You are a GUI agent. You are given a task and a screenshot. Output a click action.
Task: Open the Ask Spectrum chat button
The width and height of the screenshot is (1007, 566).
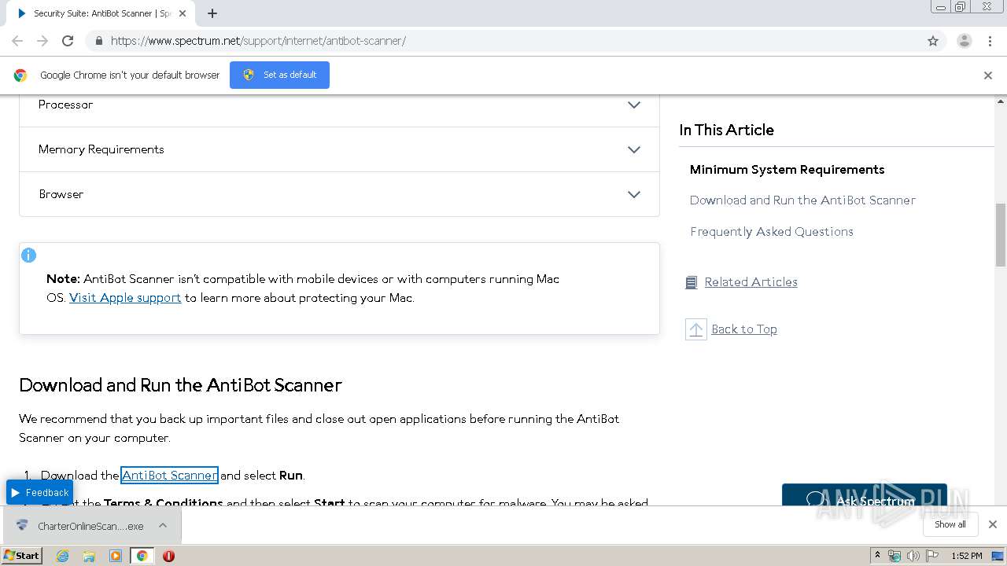point(865,495)
